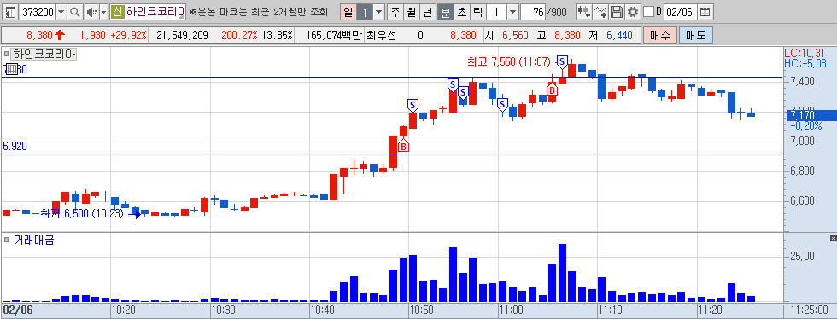The image size is (837, 319).
Task: Click the green 신 badge icon
Action: coord(118,11)
